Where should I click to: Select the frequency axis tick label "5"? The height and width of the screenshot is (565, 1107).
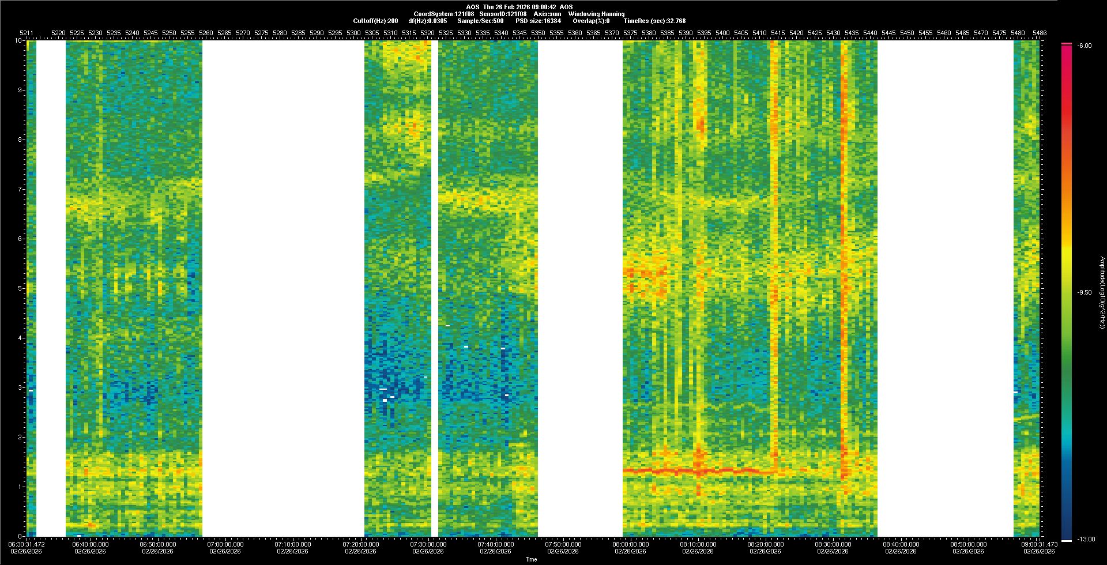coord(20,288)
